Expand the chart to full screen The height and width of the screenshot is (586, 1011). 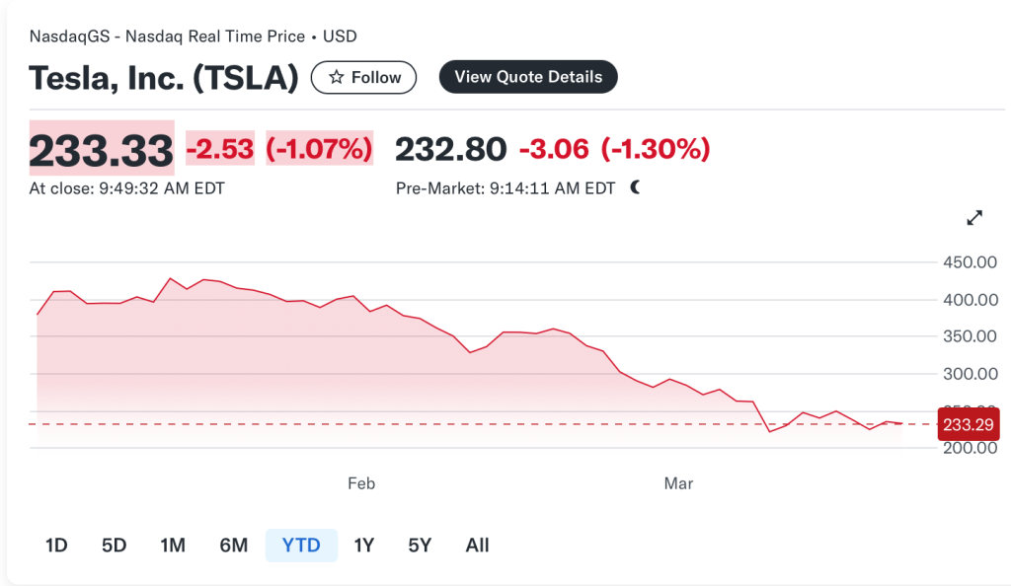(x=974, y=218)
